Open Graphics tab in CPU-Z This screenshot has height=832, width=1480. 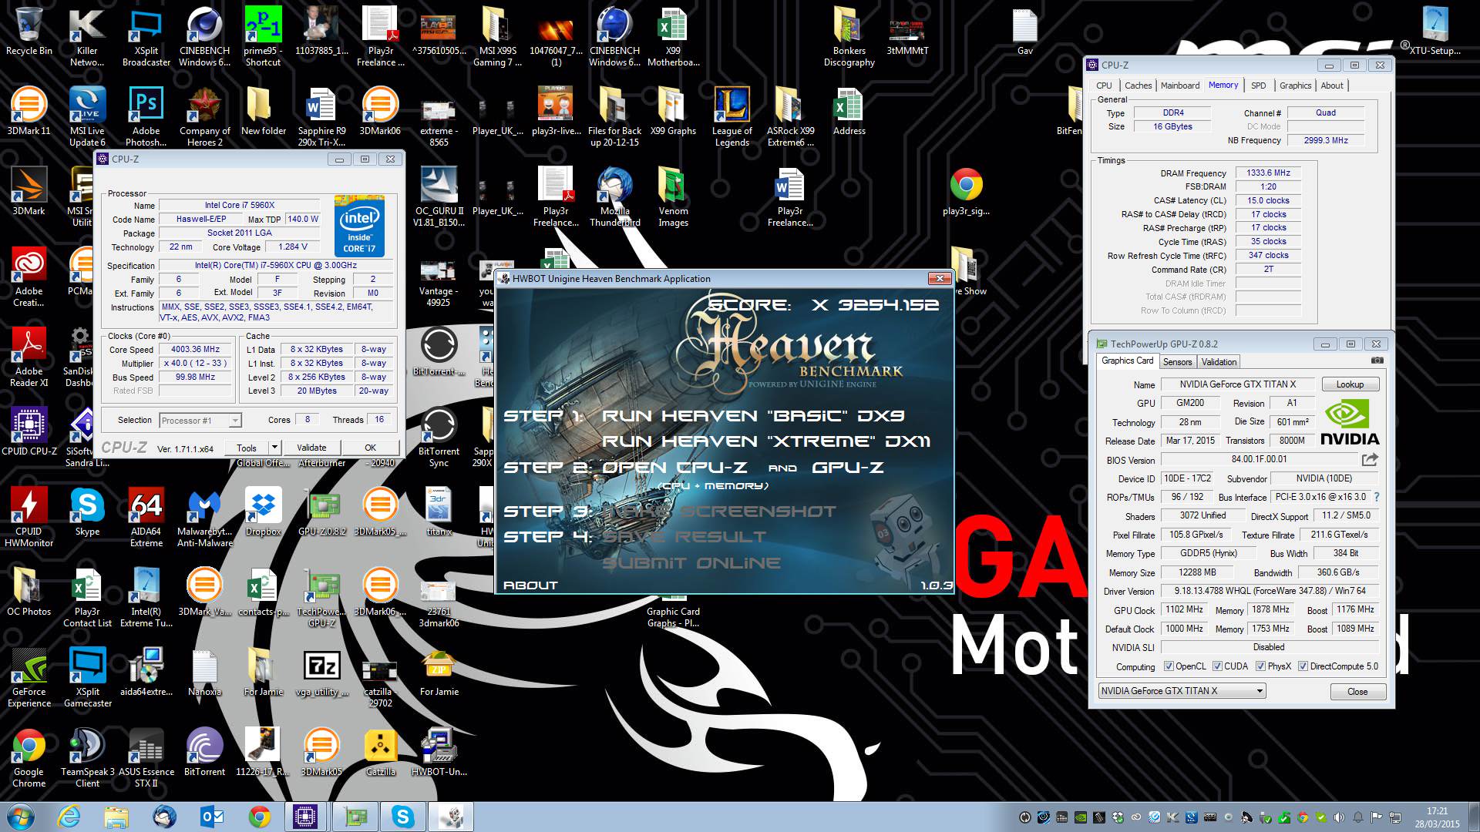tap(1295, 86)
